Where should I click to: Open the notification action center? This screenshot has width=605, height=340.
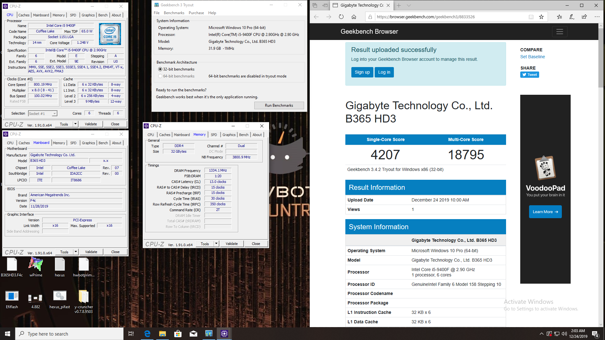(x=595, y=334)
